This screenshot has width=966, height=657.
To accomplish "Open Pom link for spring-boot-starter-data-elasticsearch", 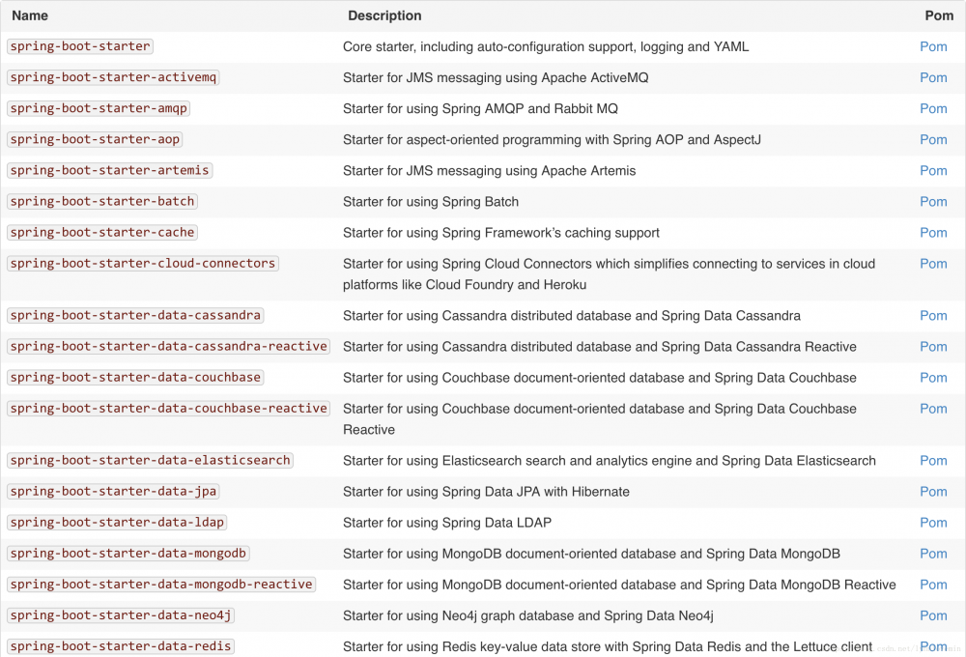I will click(x=933, y=460).
